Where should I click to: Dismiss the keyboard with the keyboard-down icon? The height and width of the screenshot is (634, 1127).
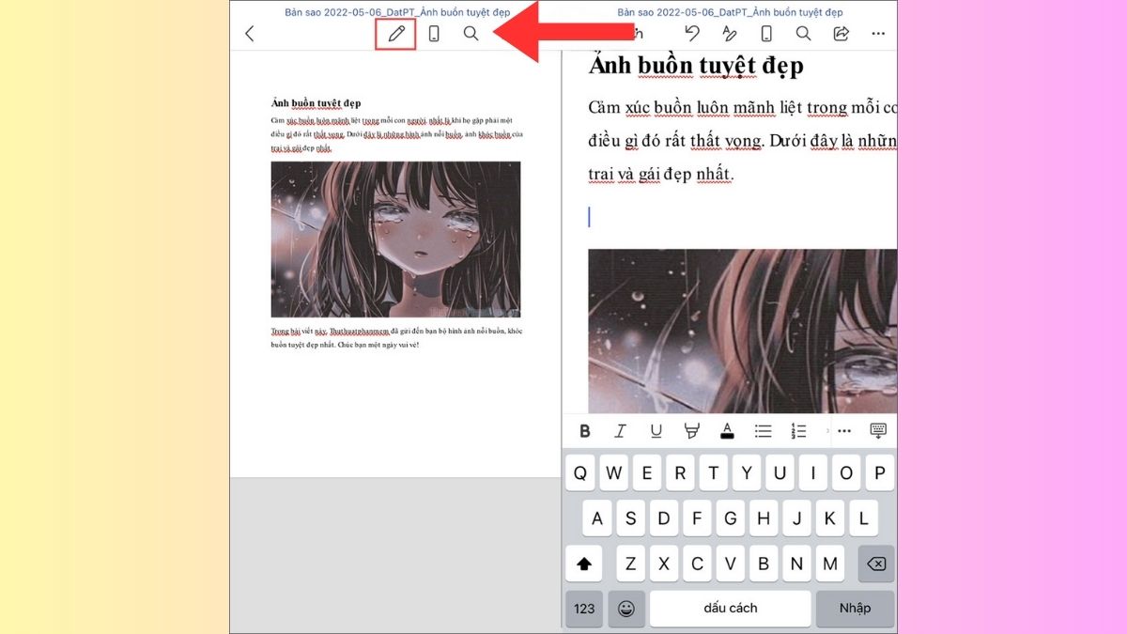(x=877, y=430)
